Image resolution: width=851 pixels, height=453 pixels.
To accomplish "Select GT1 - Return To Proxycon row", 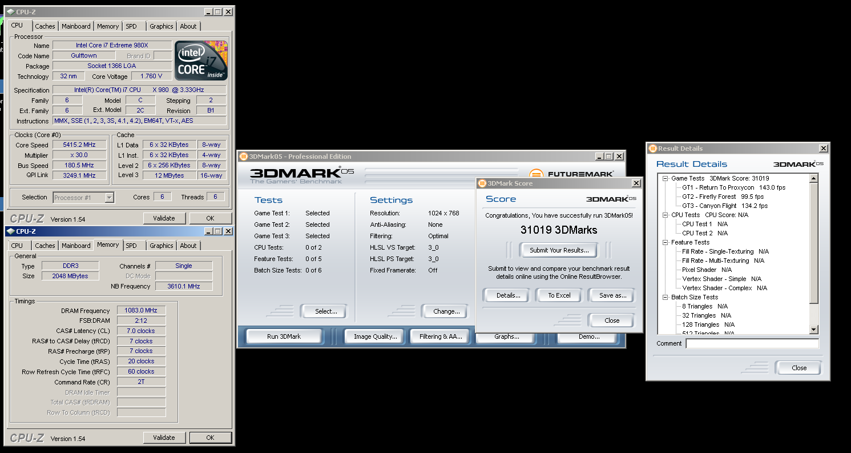I will pos(733,187).
